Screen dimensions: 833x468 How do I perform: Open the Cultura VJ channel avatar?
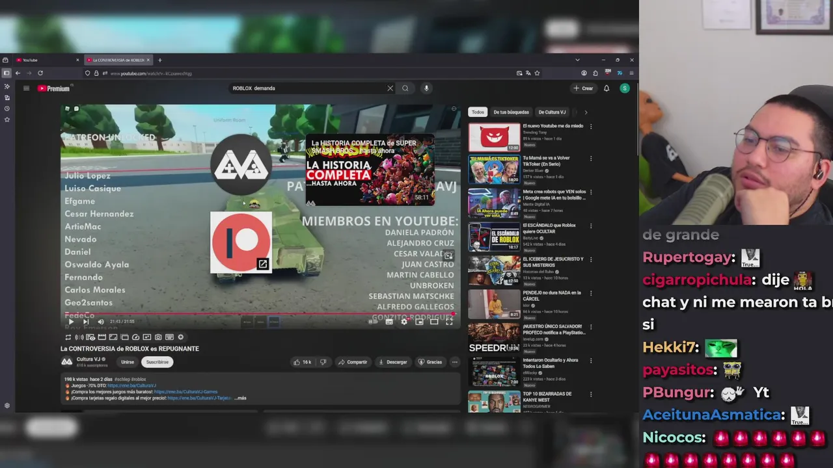(66, 361)
